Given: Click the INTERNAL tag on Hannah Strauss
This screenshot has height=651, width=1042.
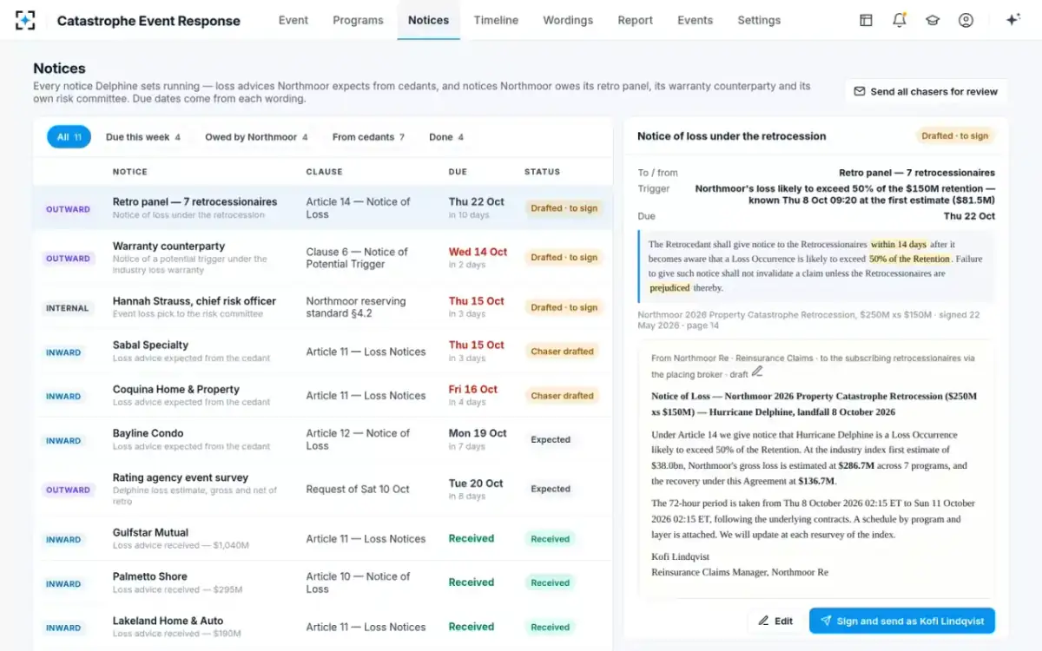Looking at the screenshot, I should pyautogui.click(x=67, y=308).
